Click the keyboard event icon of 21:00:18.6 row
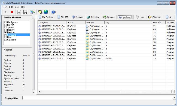 pos(40,58)
